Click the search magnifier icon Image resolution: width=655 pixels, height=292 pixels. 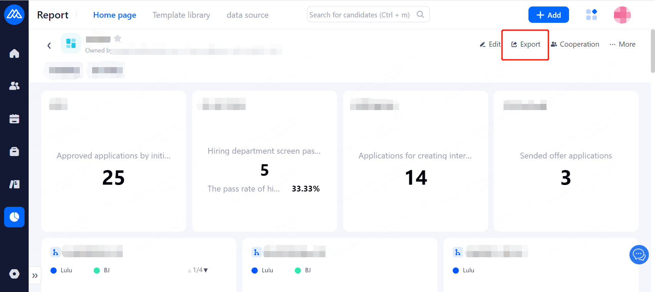[x=420, y=14]
